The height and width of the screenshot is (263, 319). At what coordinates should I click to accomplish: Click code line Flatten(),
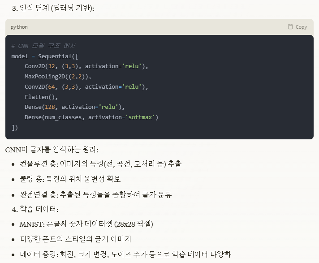click(41, 97)
